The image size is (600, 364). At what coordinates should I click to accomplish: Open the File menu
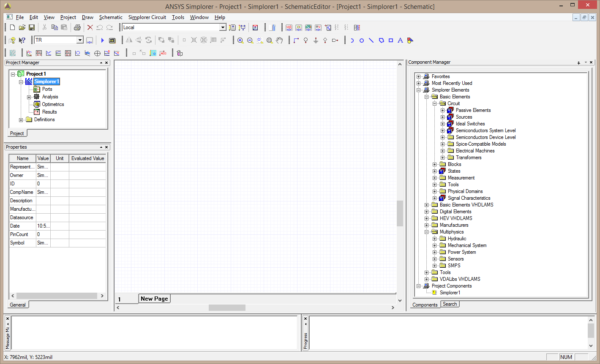pos(20,17)
